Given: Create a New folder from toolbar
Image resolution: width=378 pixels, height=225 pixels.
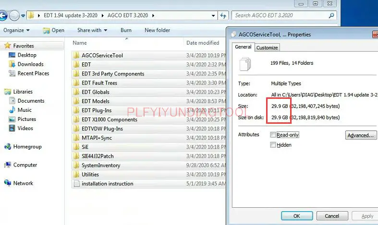Looking at the screenshot, I should point(157,30).
